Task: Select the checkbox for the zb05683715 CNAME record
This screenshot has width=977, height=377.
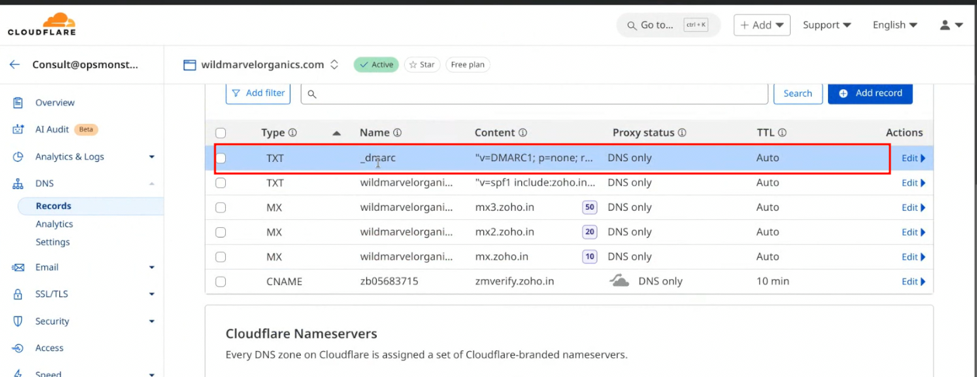Action: (220, 282)
